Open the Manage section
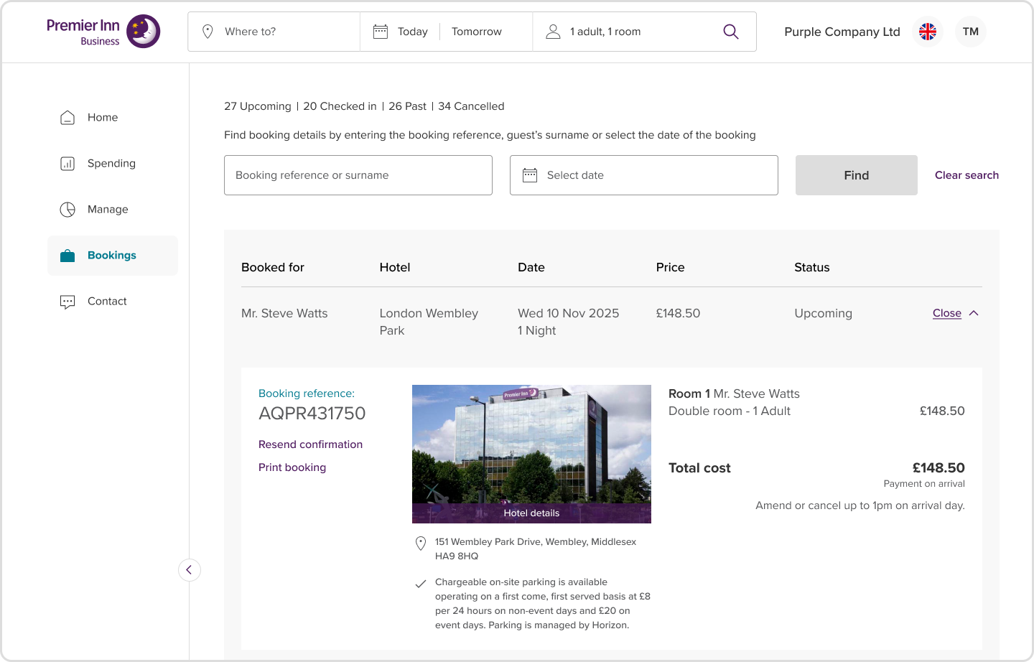The width and height of the screenshot is (1034, 662). tap(112, 210)
